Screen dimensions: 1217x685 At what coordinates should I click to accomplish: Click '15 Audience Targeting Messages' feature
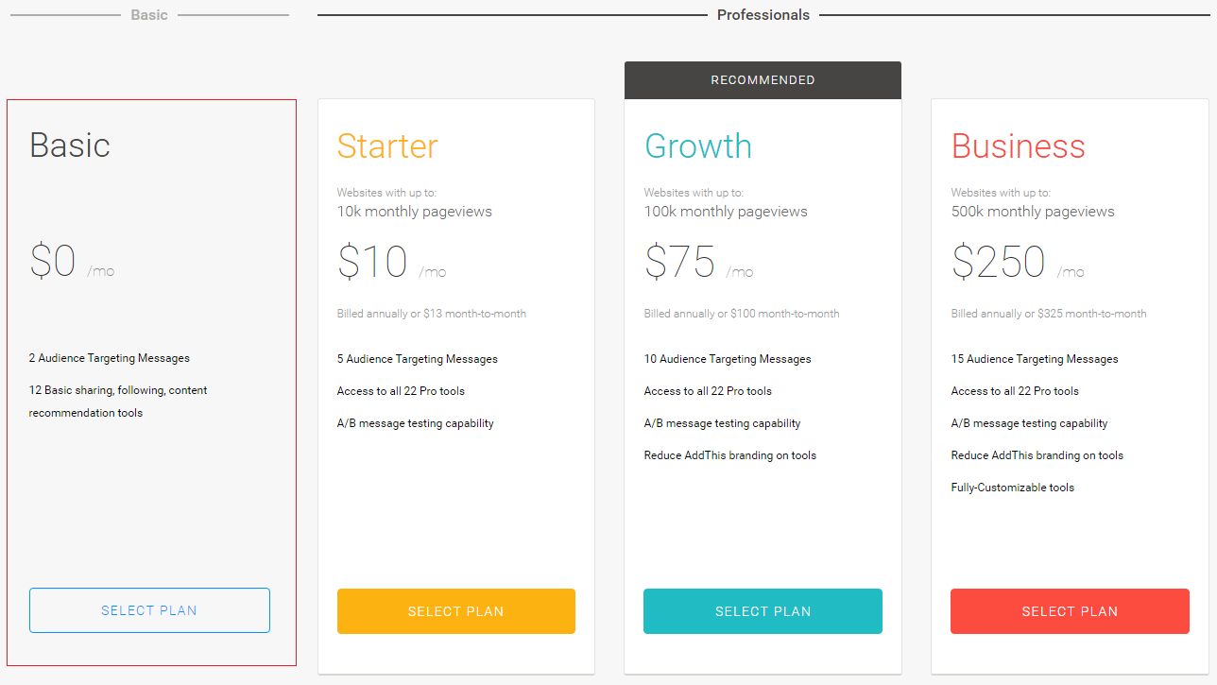(x=1035, y=359)
